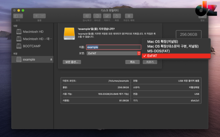This screenshot has width=220, height=137.
Task: Click the 91.06GB used value
Action: 124,101
